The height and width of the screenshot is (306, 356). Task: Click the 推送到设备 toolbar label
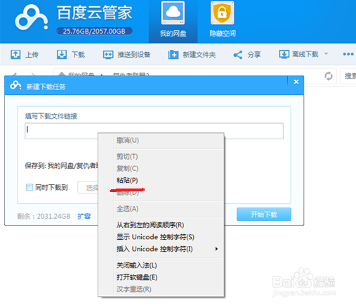click(x=134, y=55)
